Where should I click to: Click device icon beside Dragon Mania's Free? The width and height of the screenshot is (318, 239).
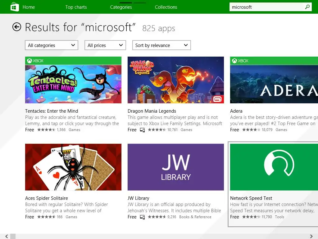pos(142,130)
